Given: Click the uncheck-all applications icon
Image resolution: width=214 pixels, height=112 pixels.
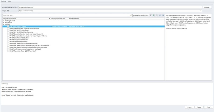Looking at the screenshot, I should click(x=157, y=15).
